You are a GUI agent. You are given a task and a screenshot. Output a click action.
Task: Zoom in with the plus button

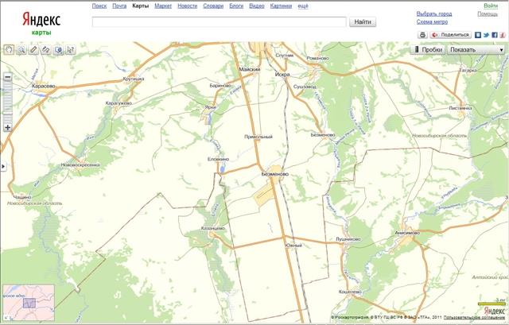(7, 127)
